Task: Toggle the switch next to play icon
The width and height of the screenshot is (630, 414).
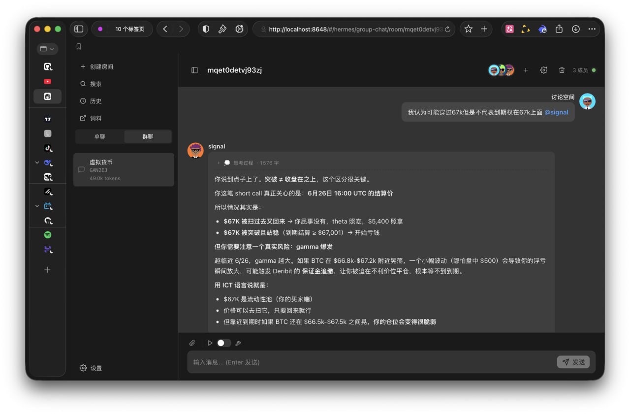Action: click(224, 343)
